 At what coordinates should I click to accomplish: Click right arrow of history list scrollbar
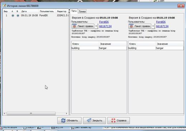click(67, 113)
